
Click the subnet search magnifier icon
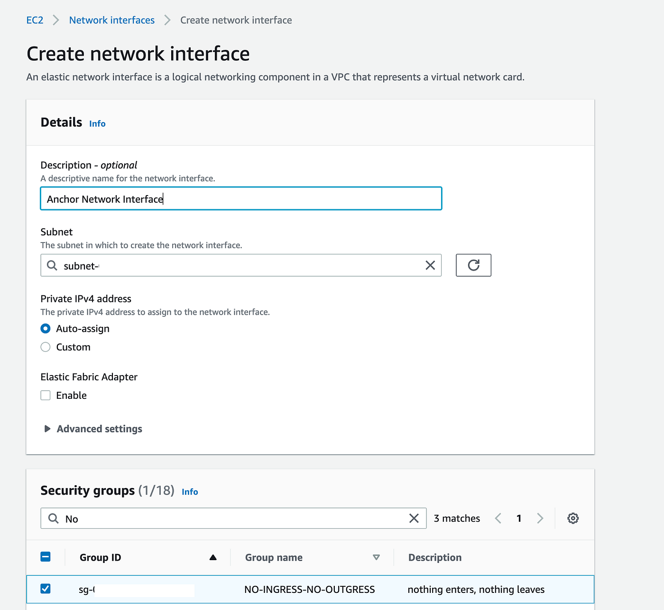(x=52, y=265)
